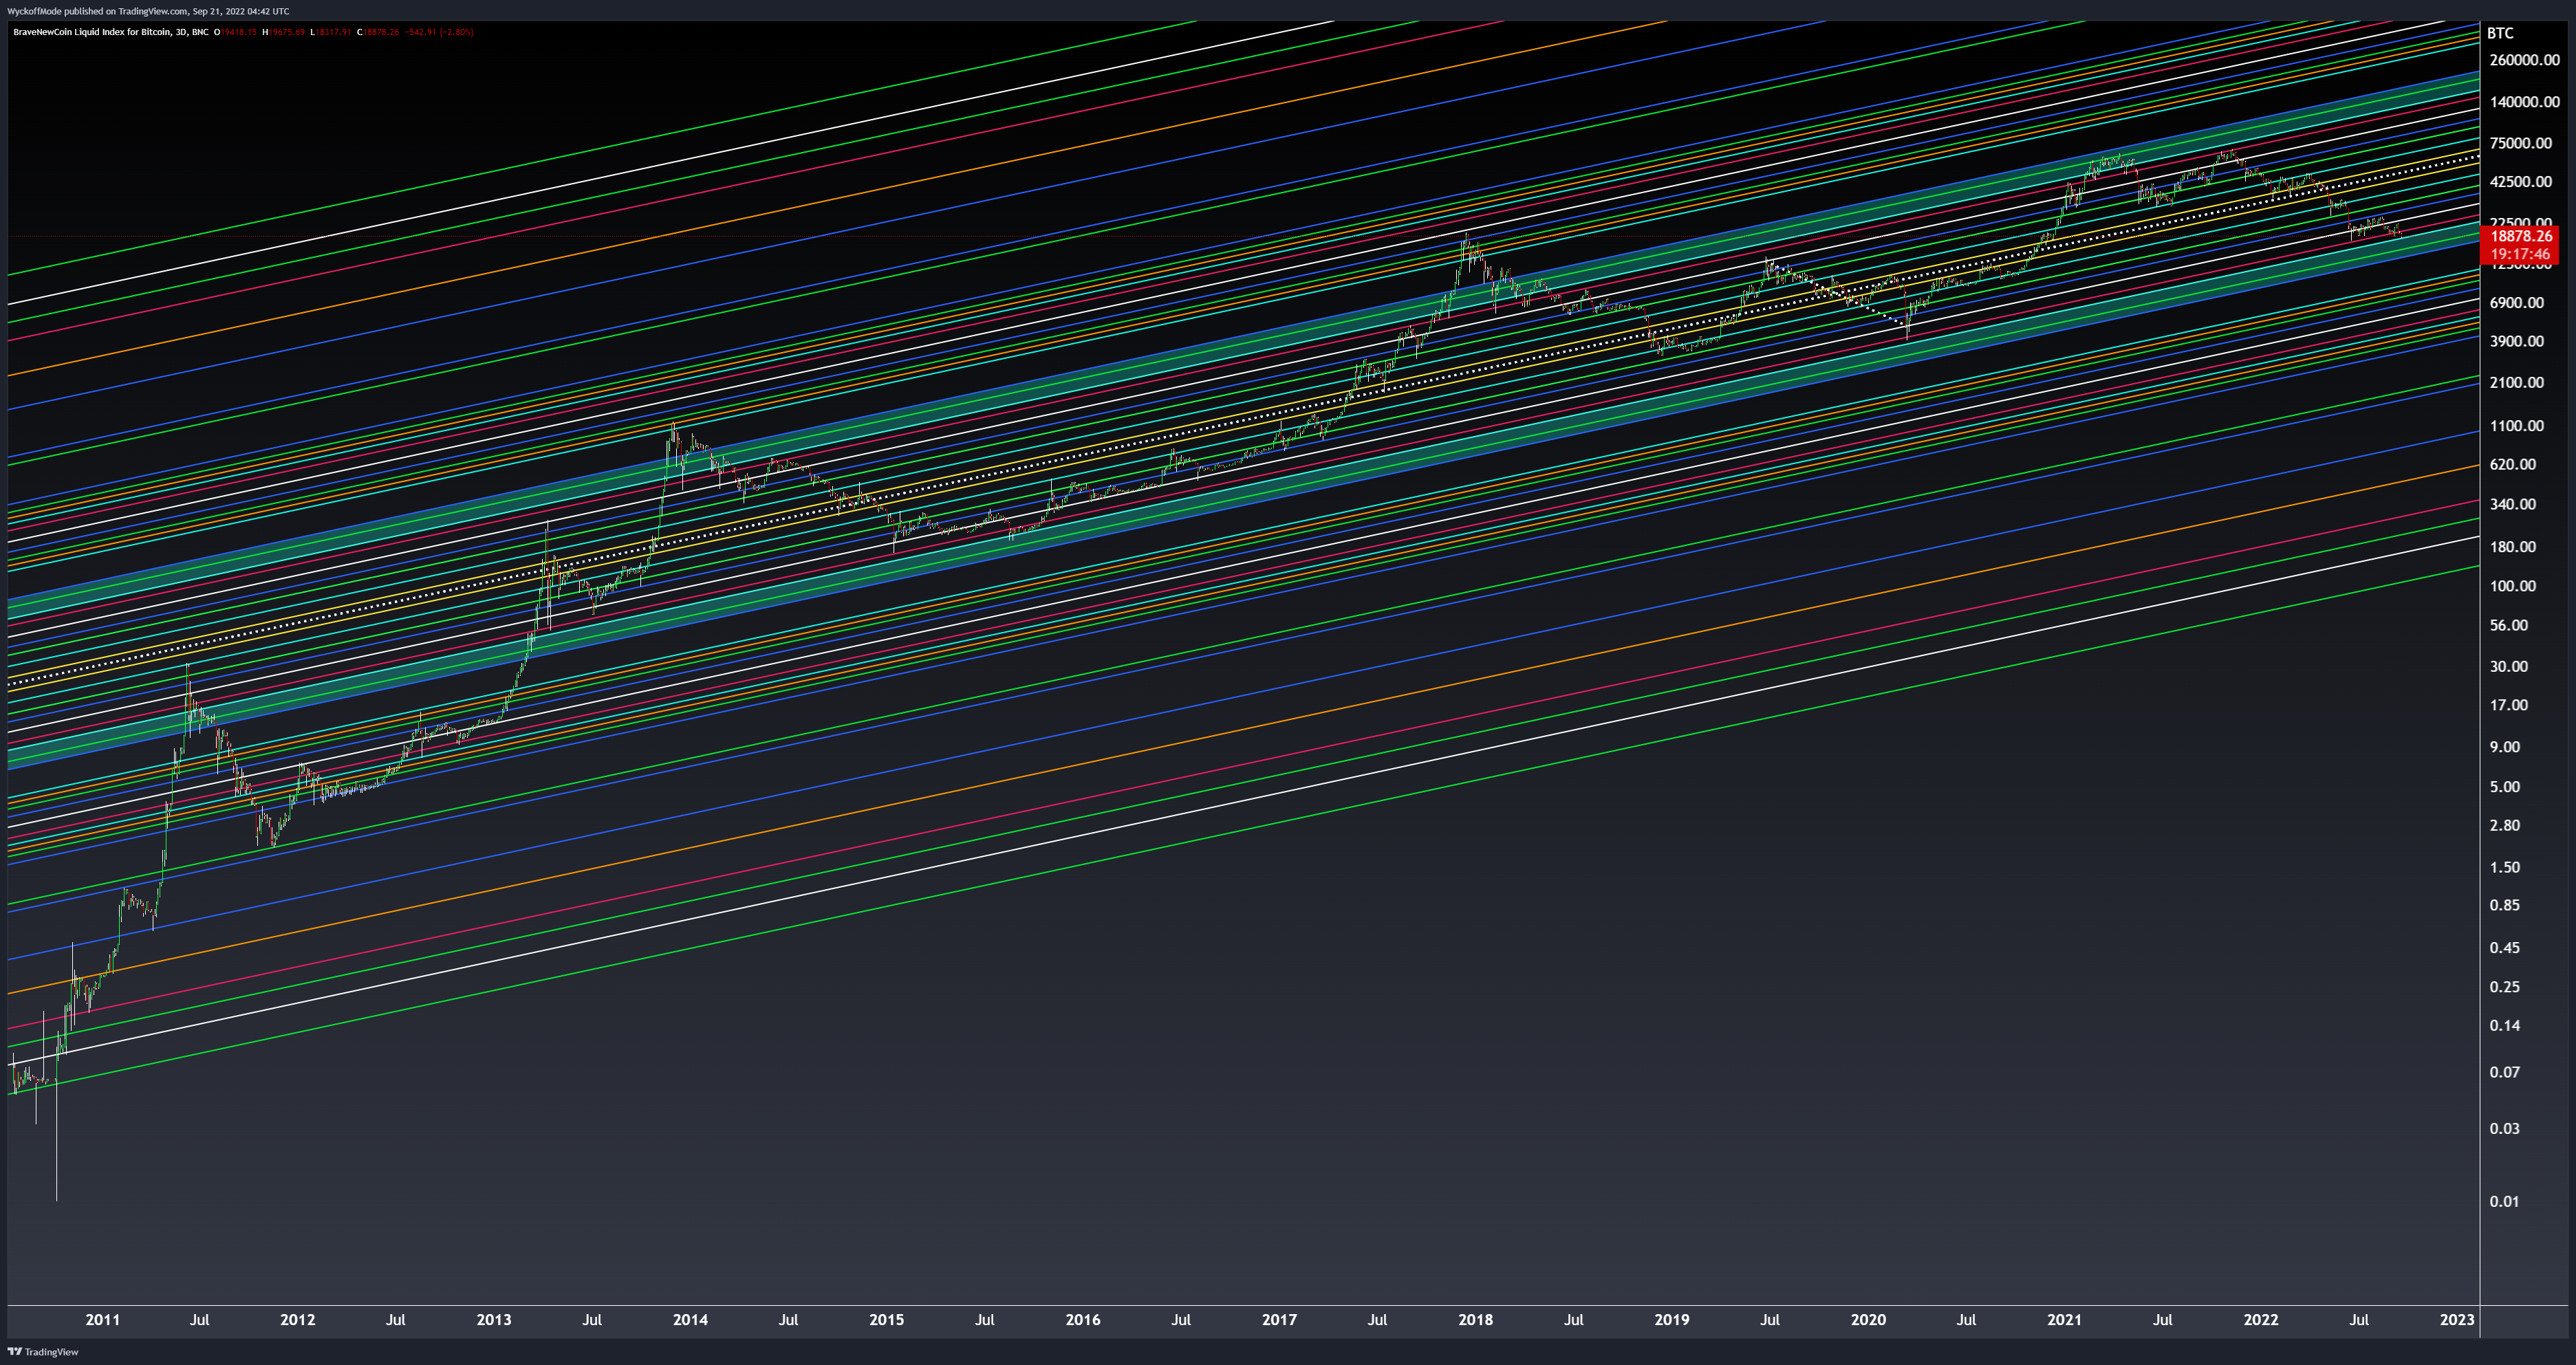Click the bar countdown timer 19:17:46
Screen dimensions: 2576x1365
click(2521, 254)
